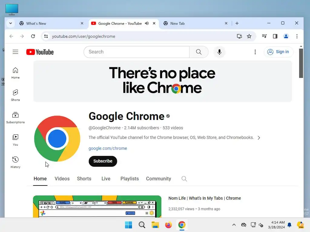Select the channel Live tab
Viewport: 310px width, 232px height.
pyautogui.click(x=106, y=179)
